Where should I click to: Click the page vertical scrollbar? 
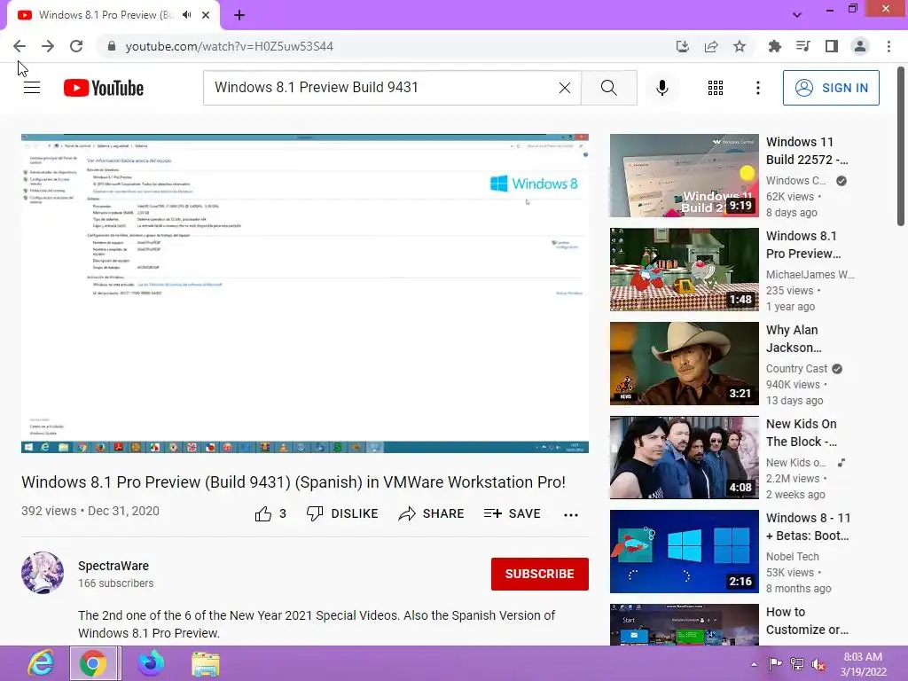[901, 146]
